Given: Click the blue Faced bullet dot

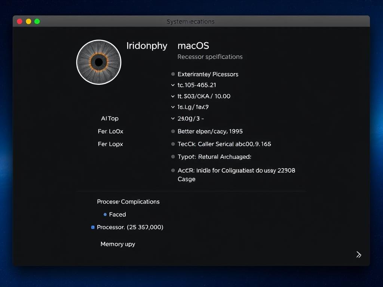Looking at the screenshot, I should [105, 215].
